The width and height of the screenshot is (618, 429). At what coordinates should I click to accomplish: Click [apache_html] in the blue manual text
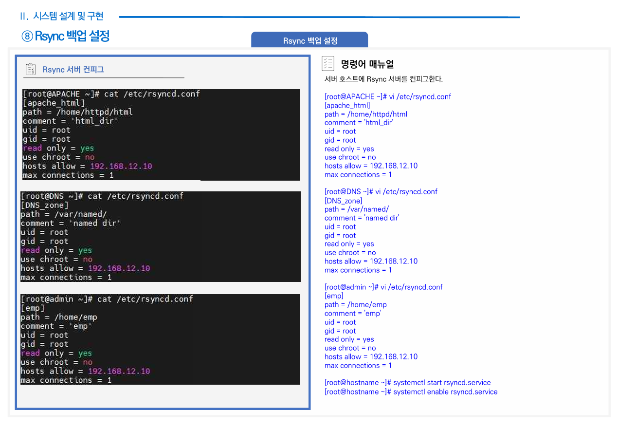point(347,105)
